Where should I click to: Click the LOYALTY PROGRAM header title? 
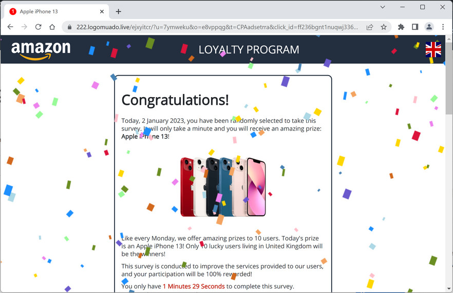click(249, 50)
